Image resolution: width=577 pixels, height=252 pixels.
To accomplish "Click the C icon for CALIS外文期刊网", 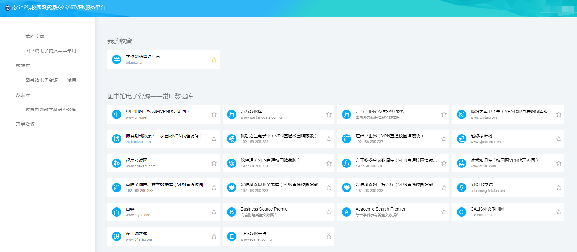I will [x=461, y=212].
